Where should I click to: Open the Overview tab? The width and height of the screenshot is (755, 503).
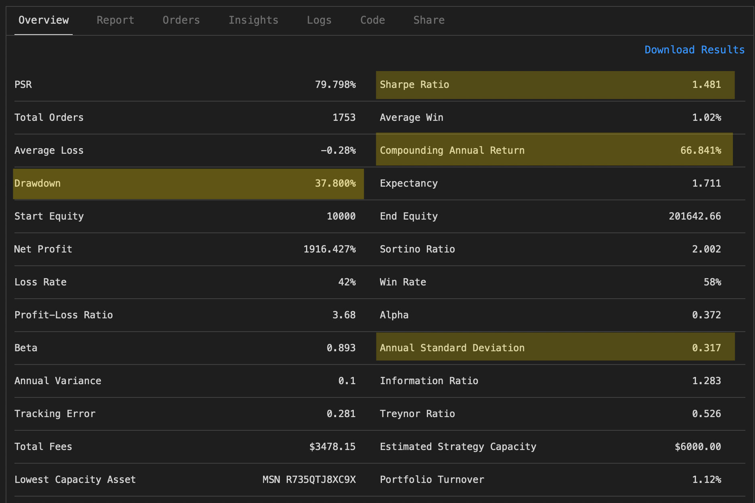tap(43, 20)
